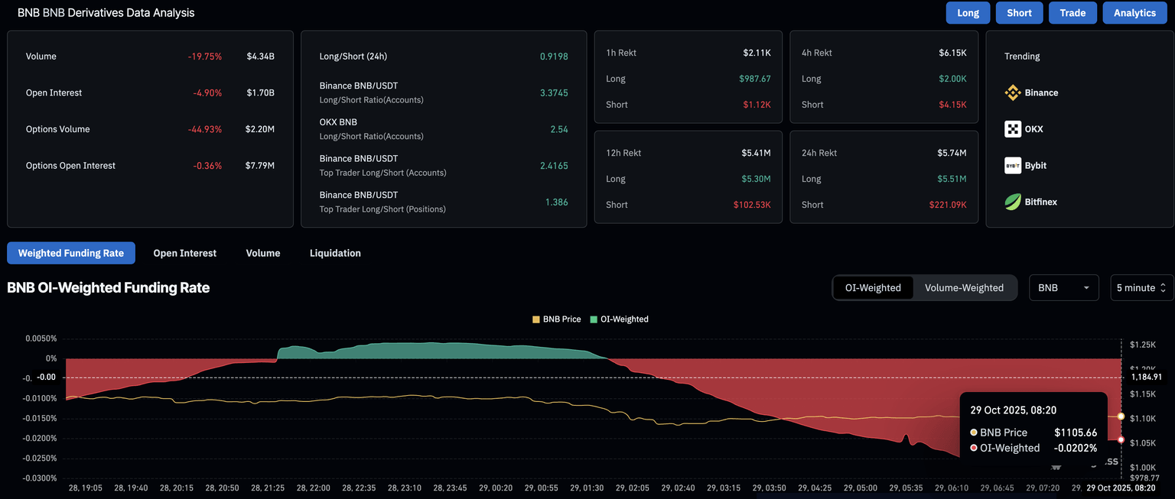Open the 5 minute interval selector
The height and width of the screenshot is (499, 1175).
(1141, 288)
